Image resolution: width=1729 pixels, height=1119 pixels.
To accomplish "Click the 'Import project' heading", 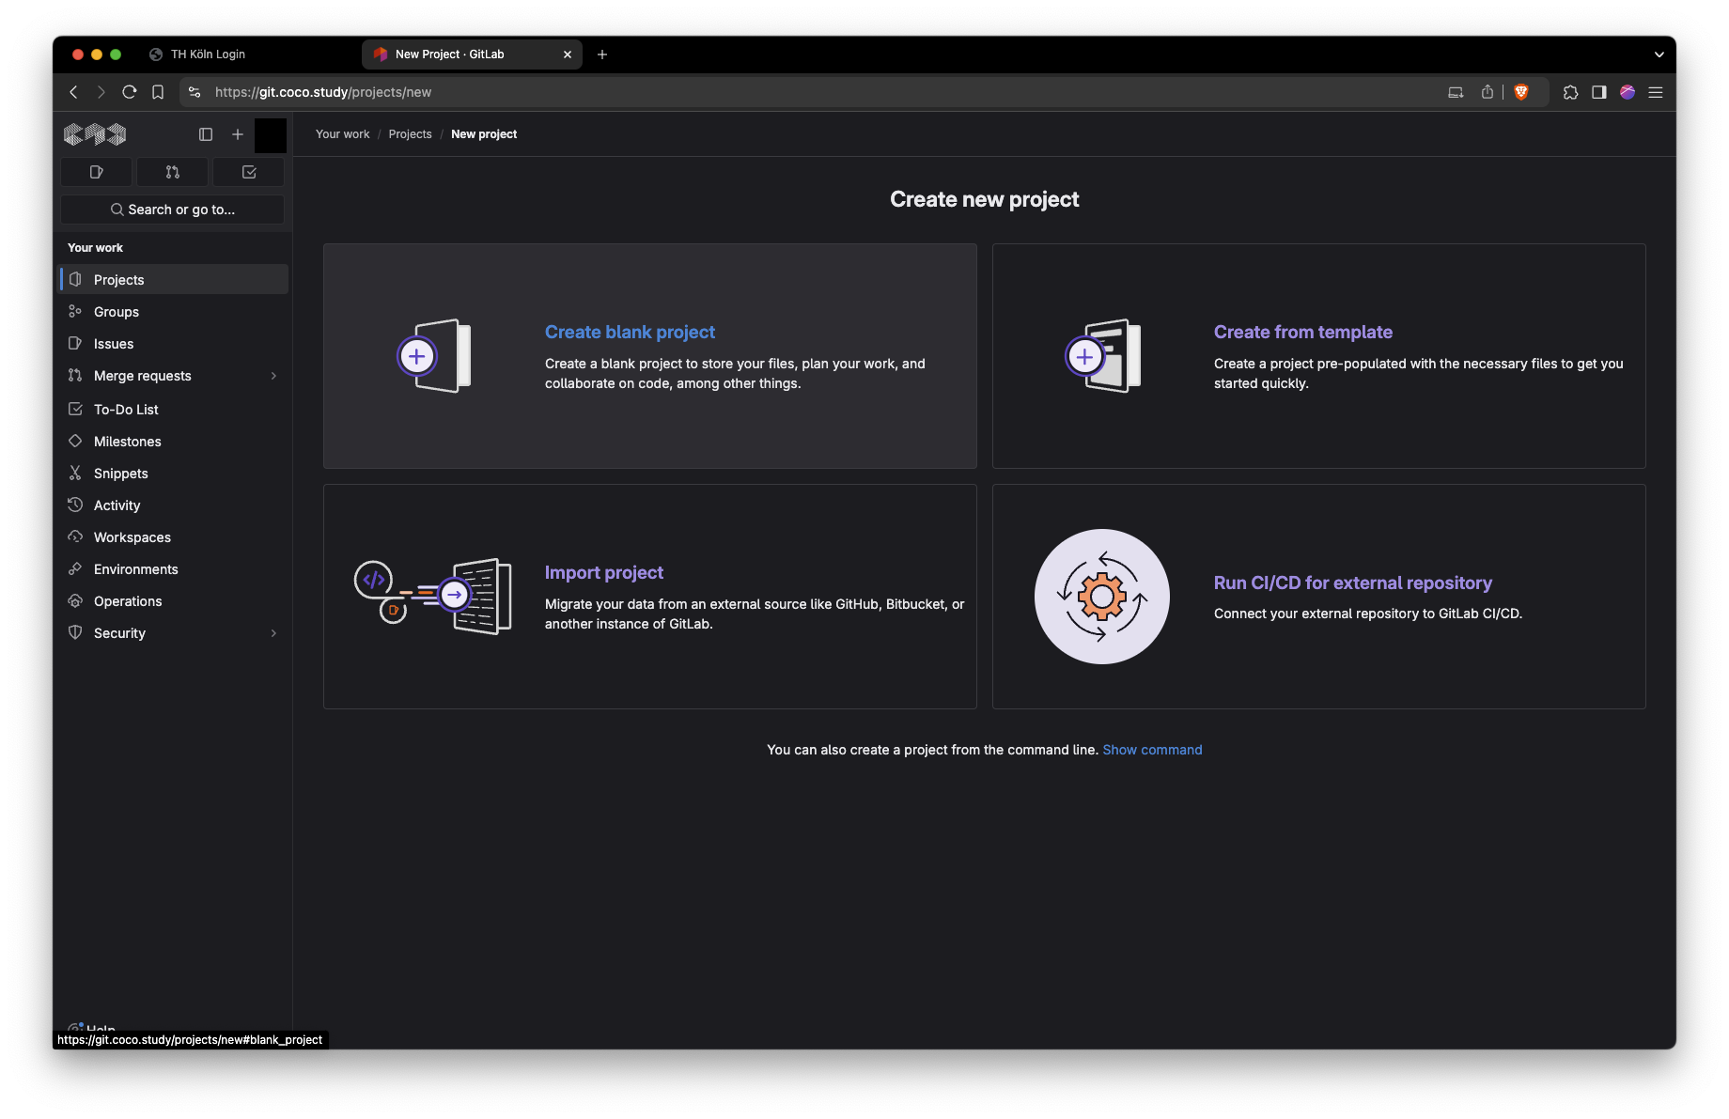I will point(603,572).
